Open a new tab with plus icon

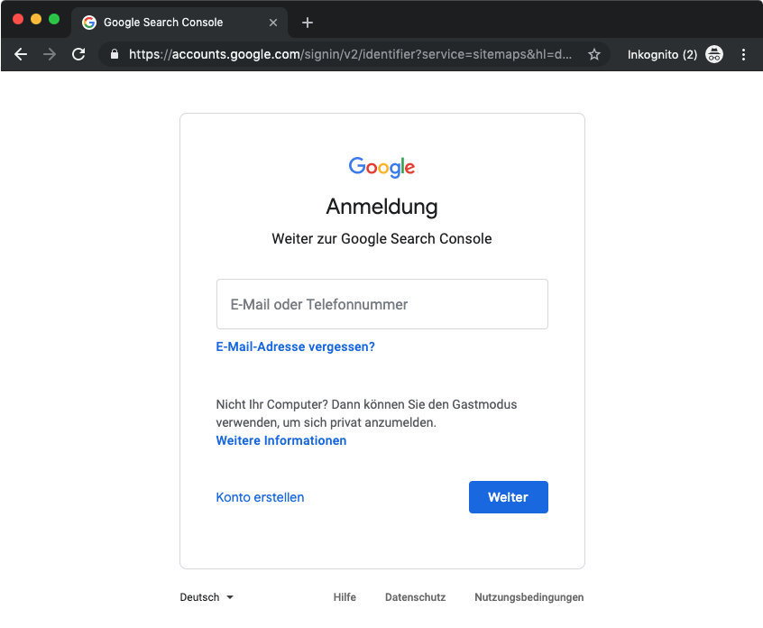pyautogui.click(x=308, y=23)
